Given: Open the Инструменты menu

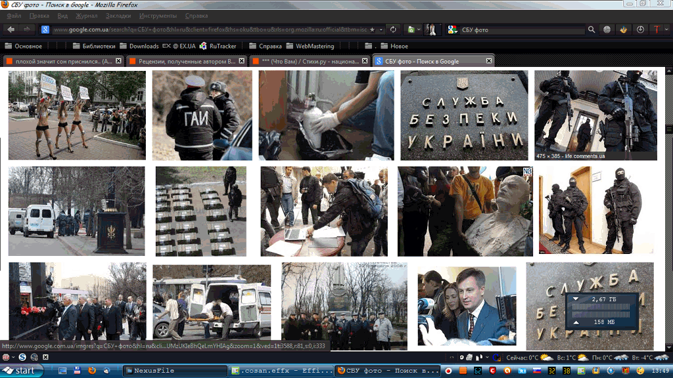Looking at the screenshot, I should (x=158, y=15).
